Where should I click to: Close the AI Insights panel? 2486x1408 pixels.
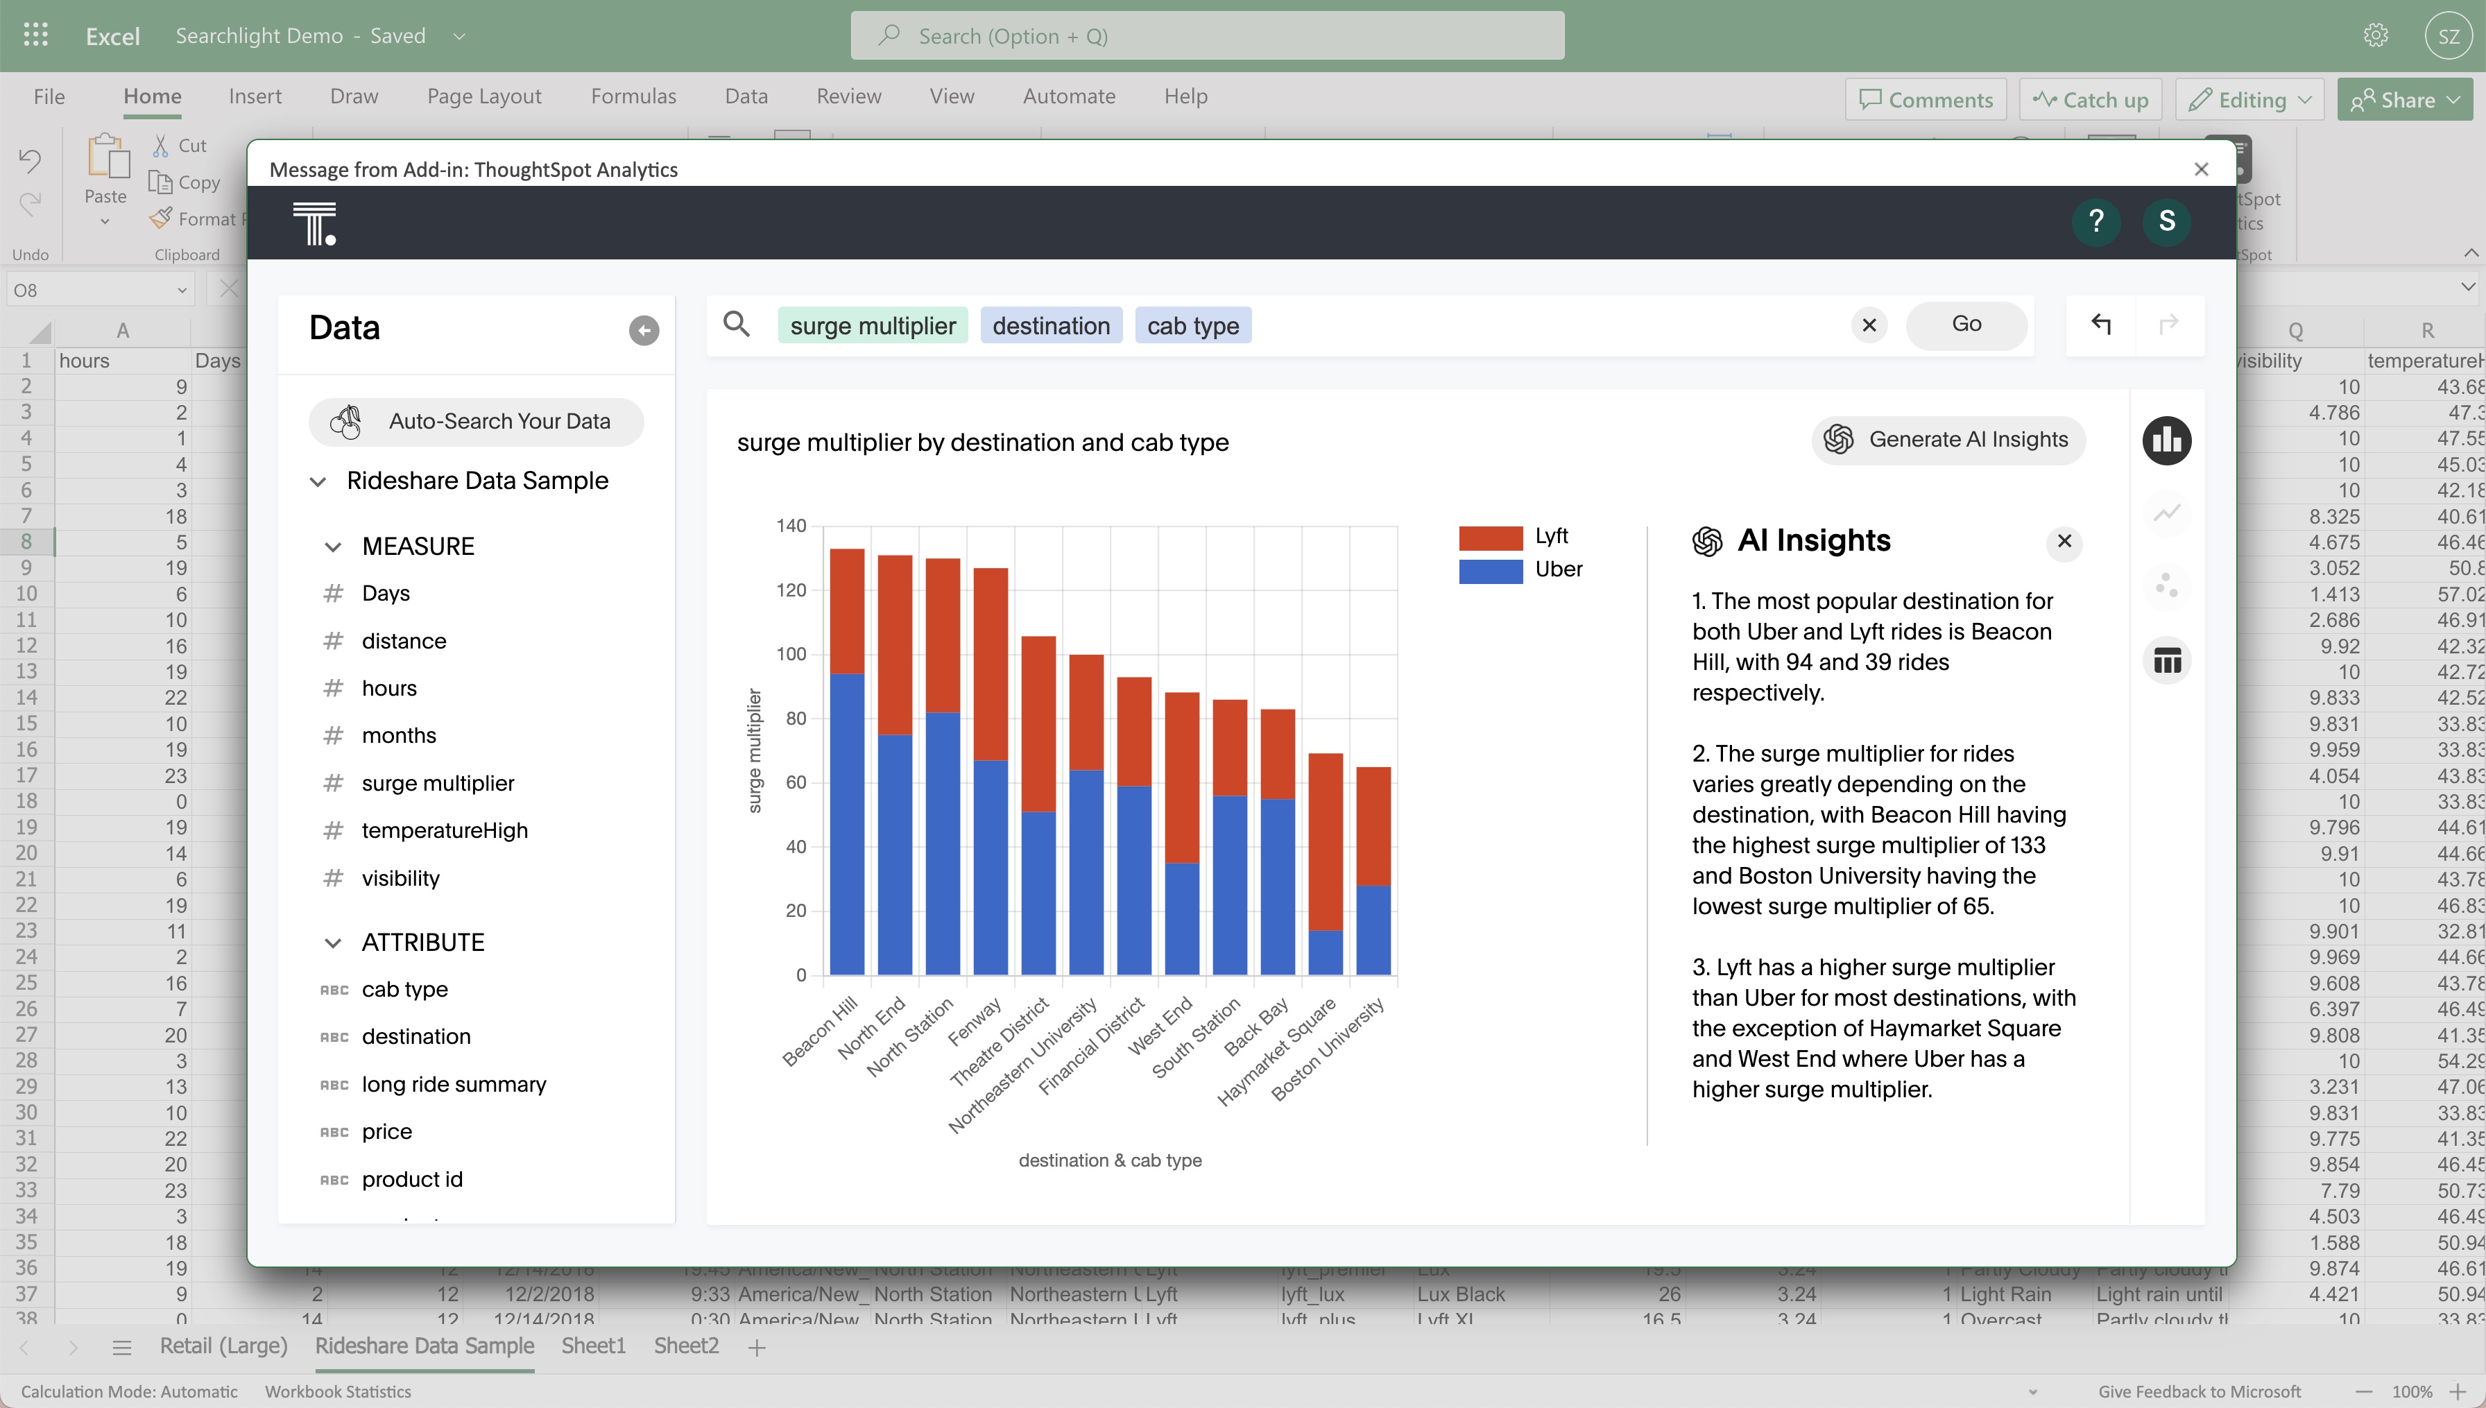[2064, 542]
